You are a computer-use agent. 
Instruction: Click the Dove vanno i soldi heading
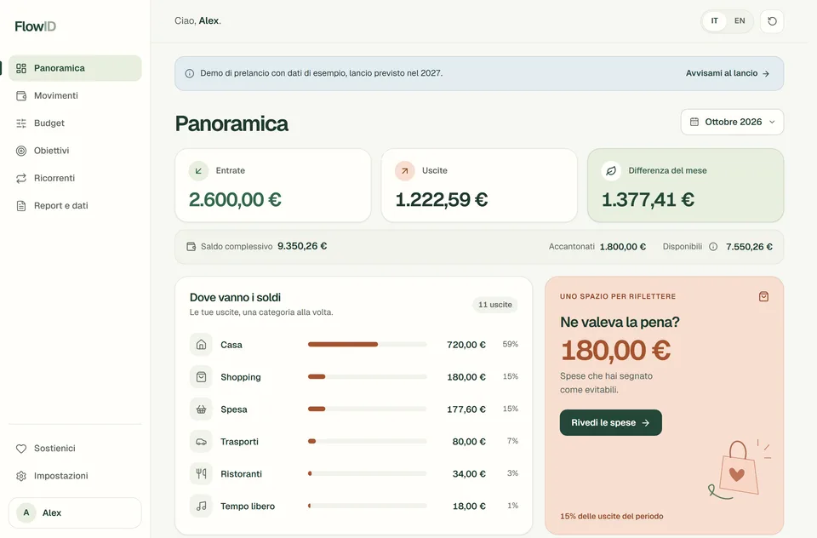[235, 298]
